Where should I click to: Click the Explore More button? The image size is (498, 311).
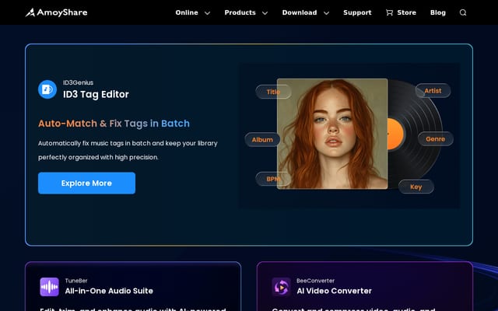point(86,183)
